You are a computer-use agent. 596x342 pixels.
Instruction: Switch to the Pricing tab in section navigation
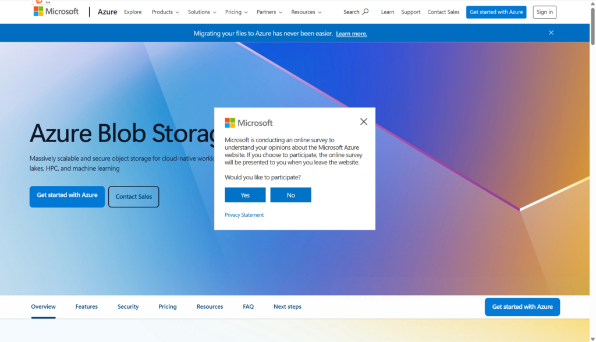click(x=168, y=306)
